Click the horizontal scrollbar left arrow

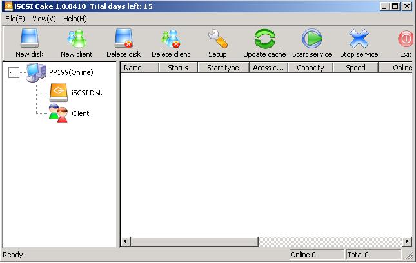(125, 242)
